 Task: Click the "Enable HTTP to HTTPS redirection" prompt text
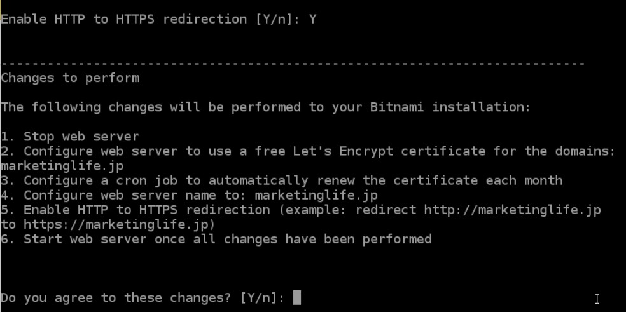coord(124,19)
